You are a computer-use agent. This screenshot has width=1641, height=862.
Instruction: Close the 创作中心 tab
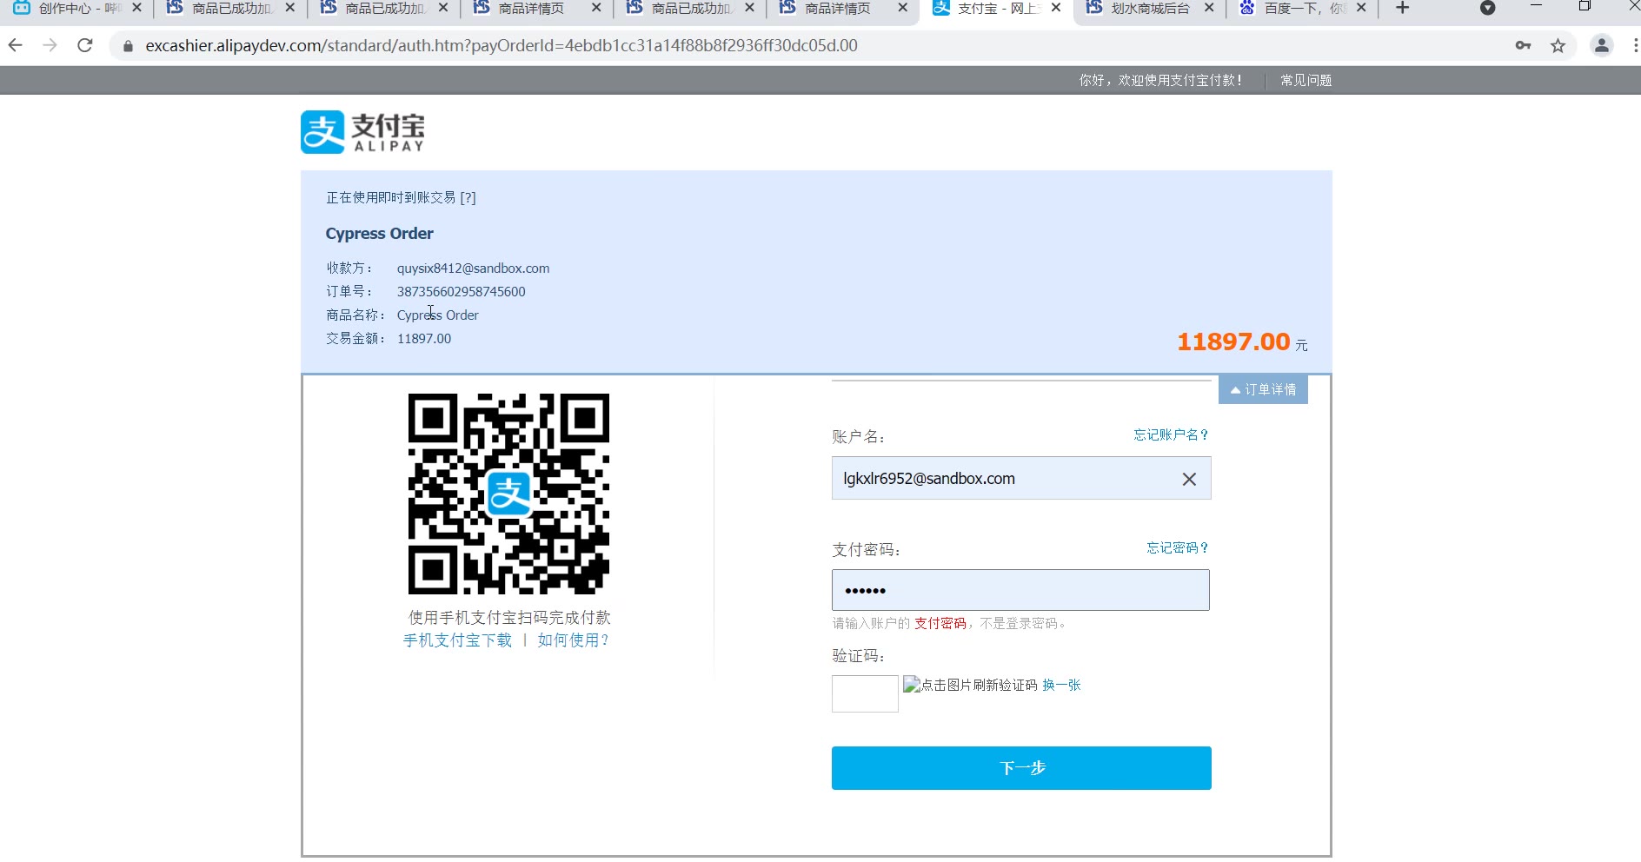(136, 8)
